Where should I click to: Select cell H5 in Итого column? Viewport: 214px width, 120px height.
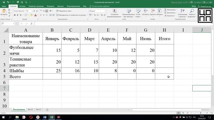tap(164, 77)
